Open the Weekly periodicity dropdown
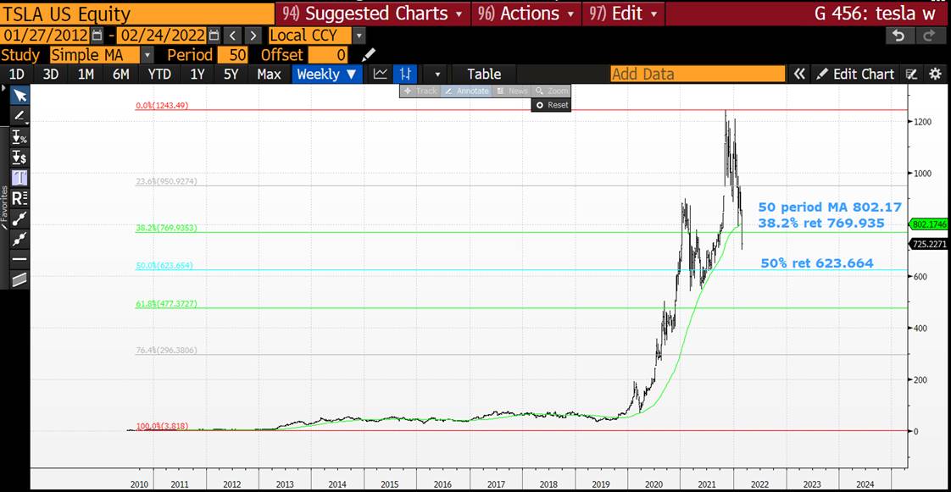This screenshot has height=492, width=951. tap(326, 74)
